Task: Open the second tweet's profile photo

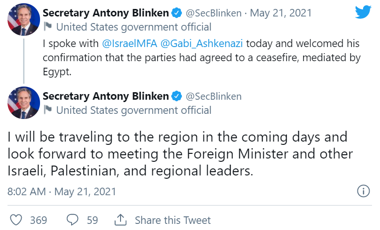Action: (x=24, y=103)
